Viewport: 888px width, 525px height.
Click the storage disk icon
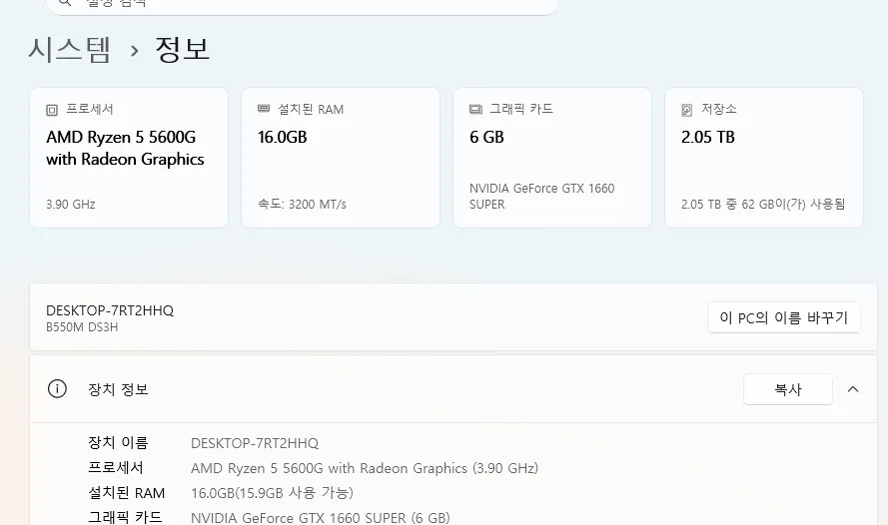click(687, 110)
